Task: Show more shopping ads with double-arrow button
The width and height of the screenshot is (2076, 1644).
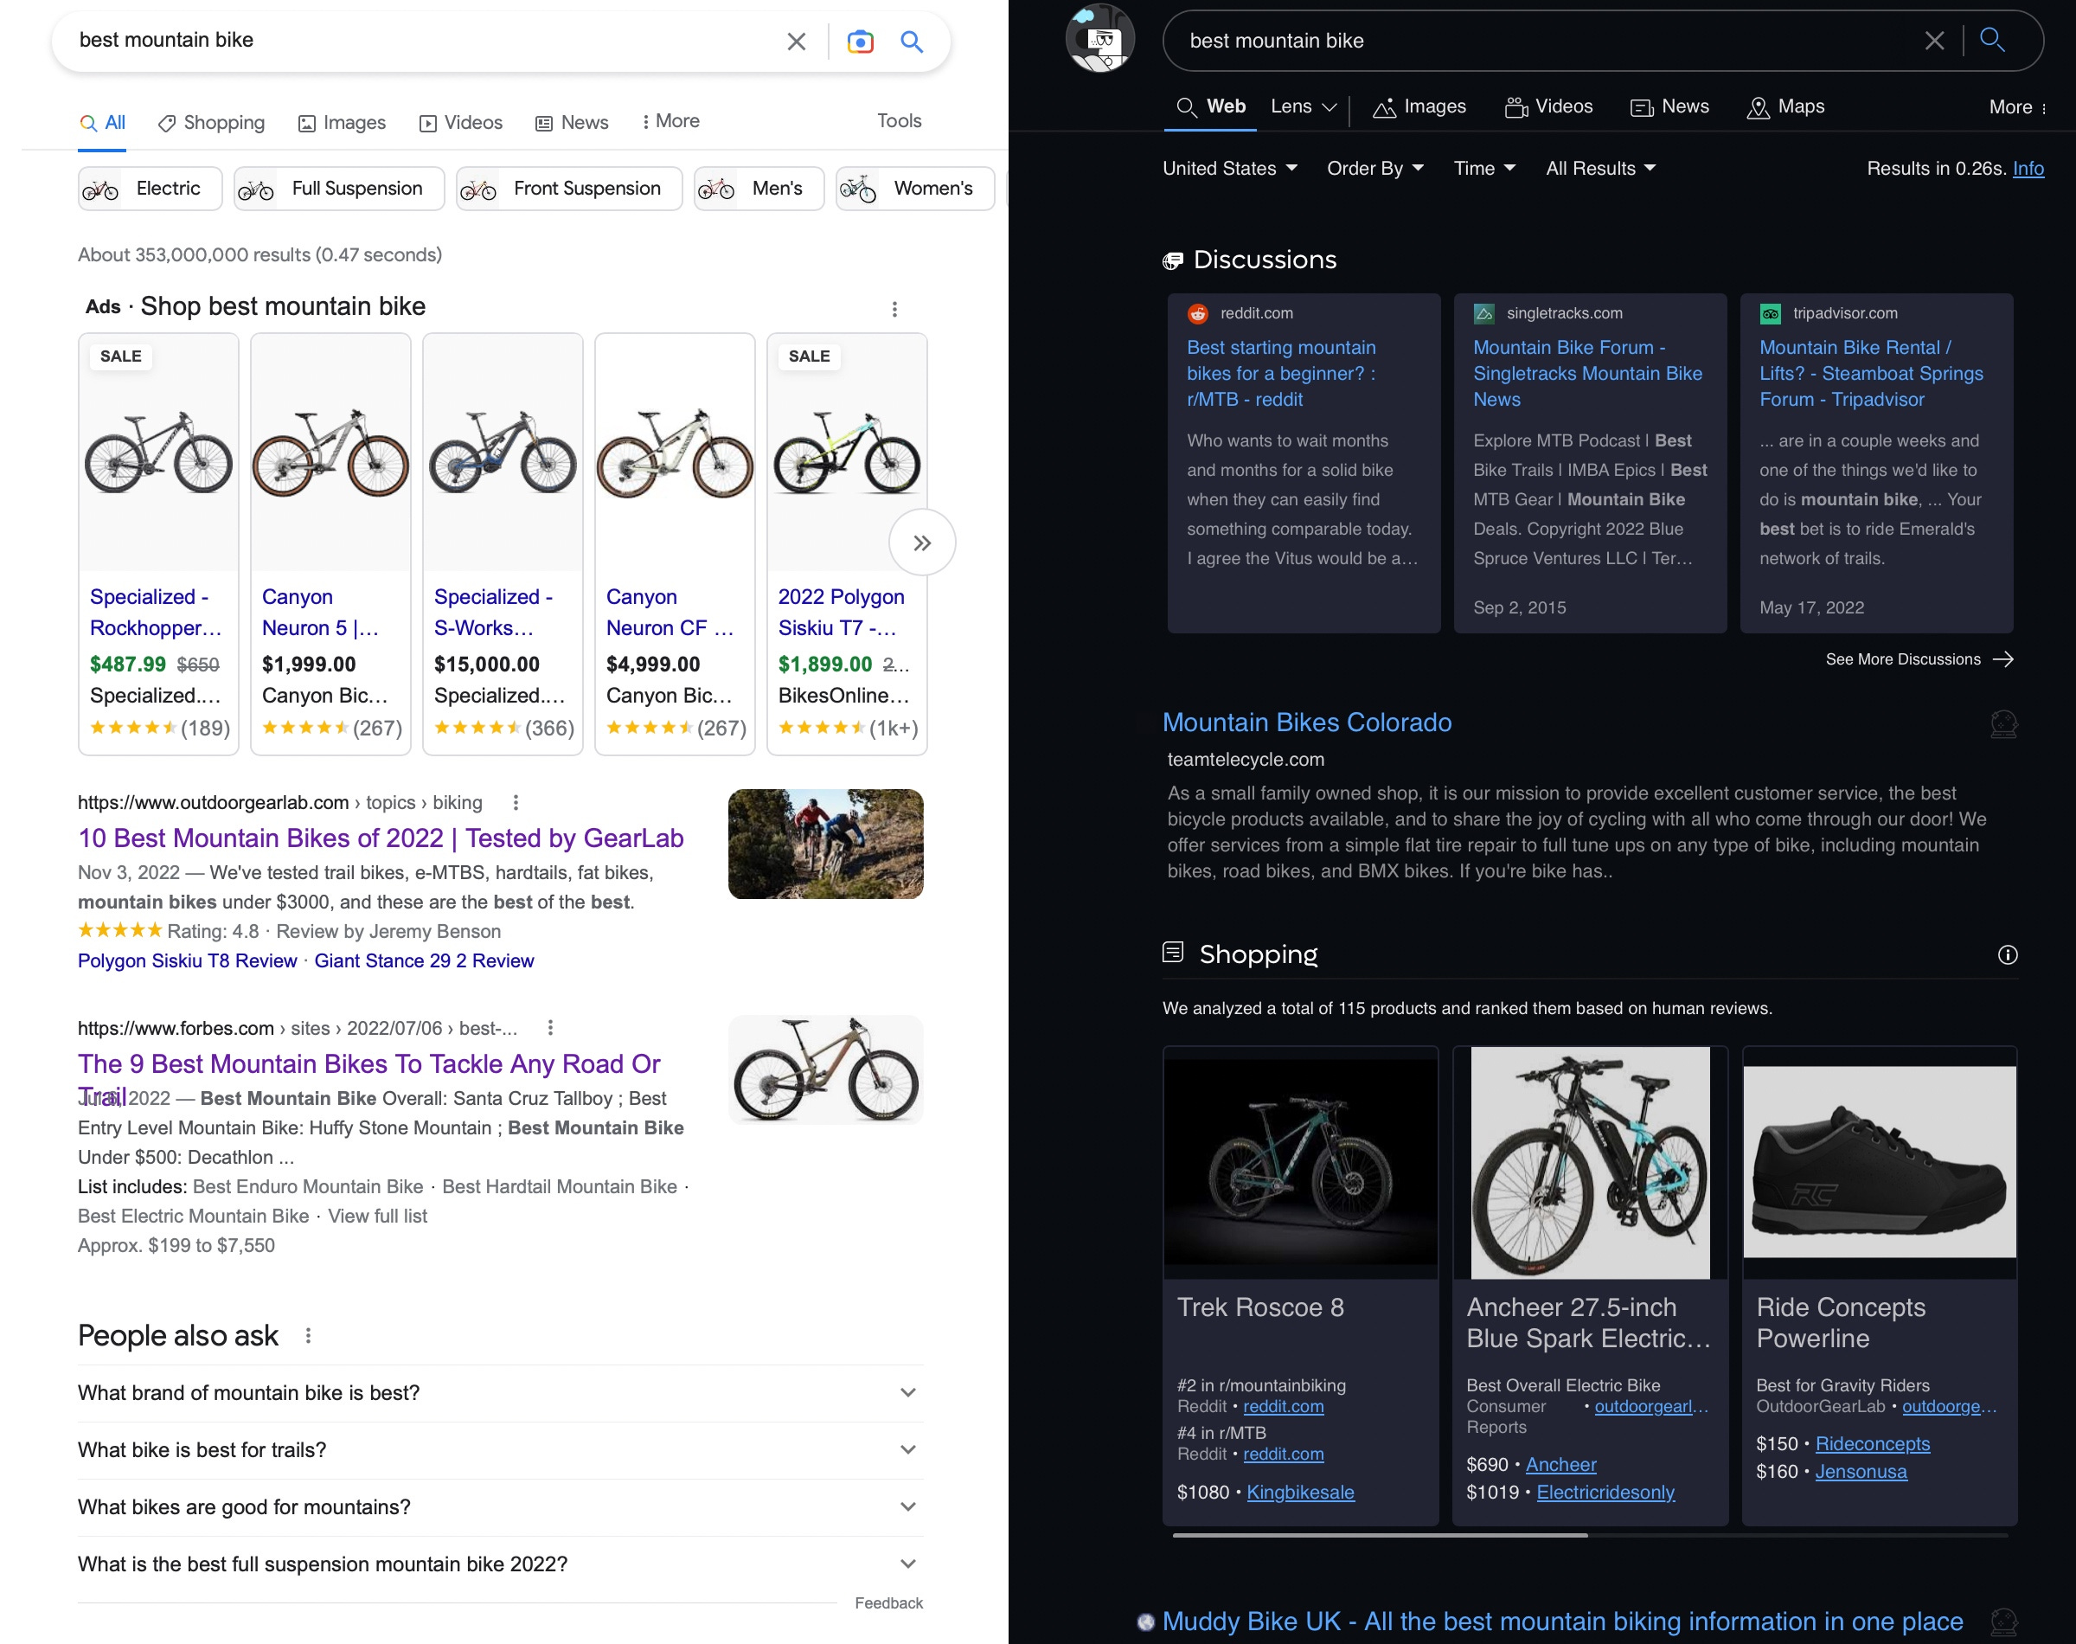Action: [923, 543]
